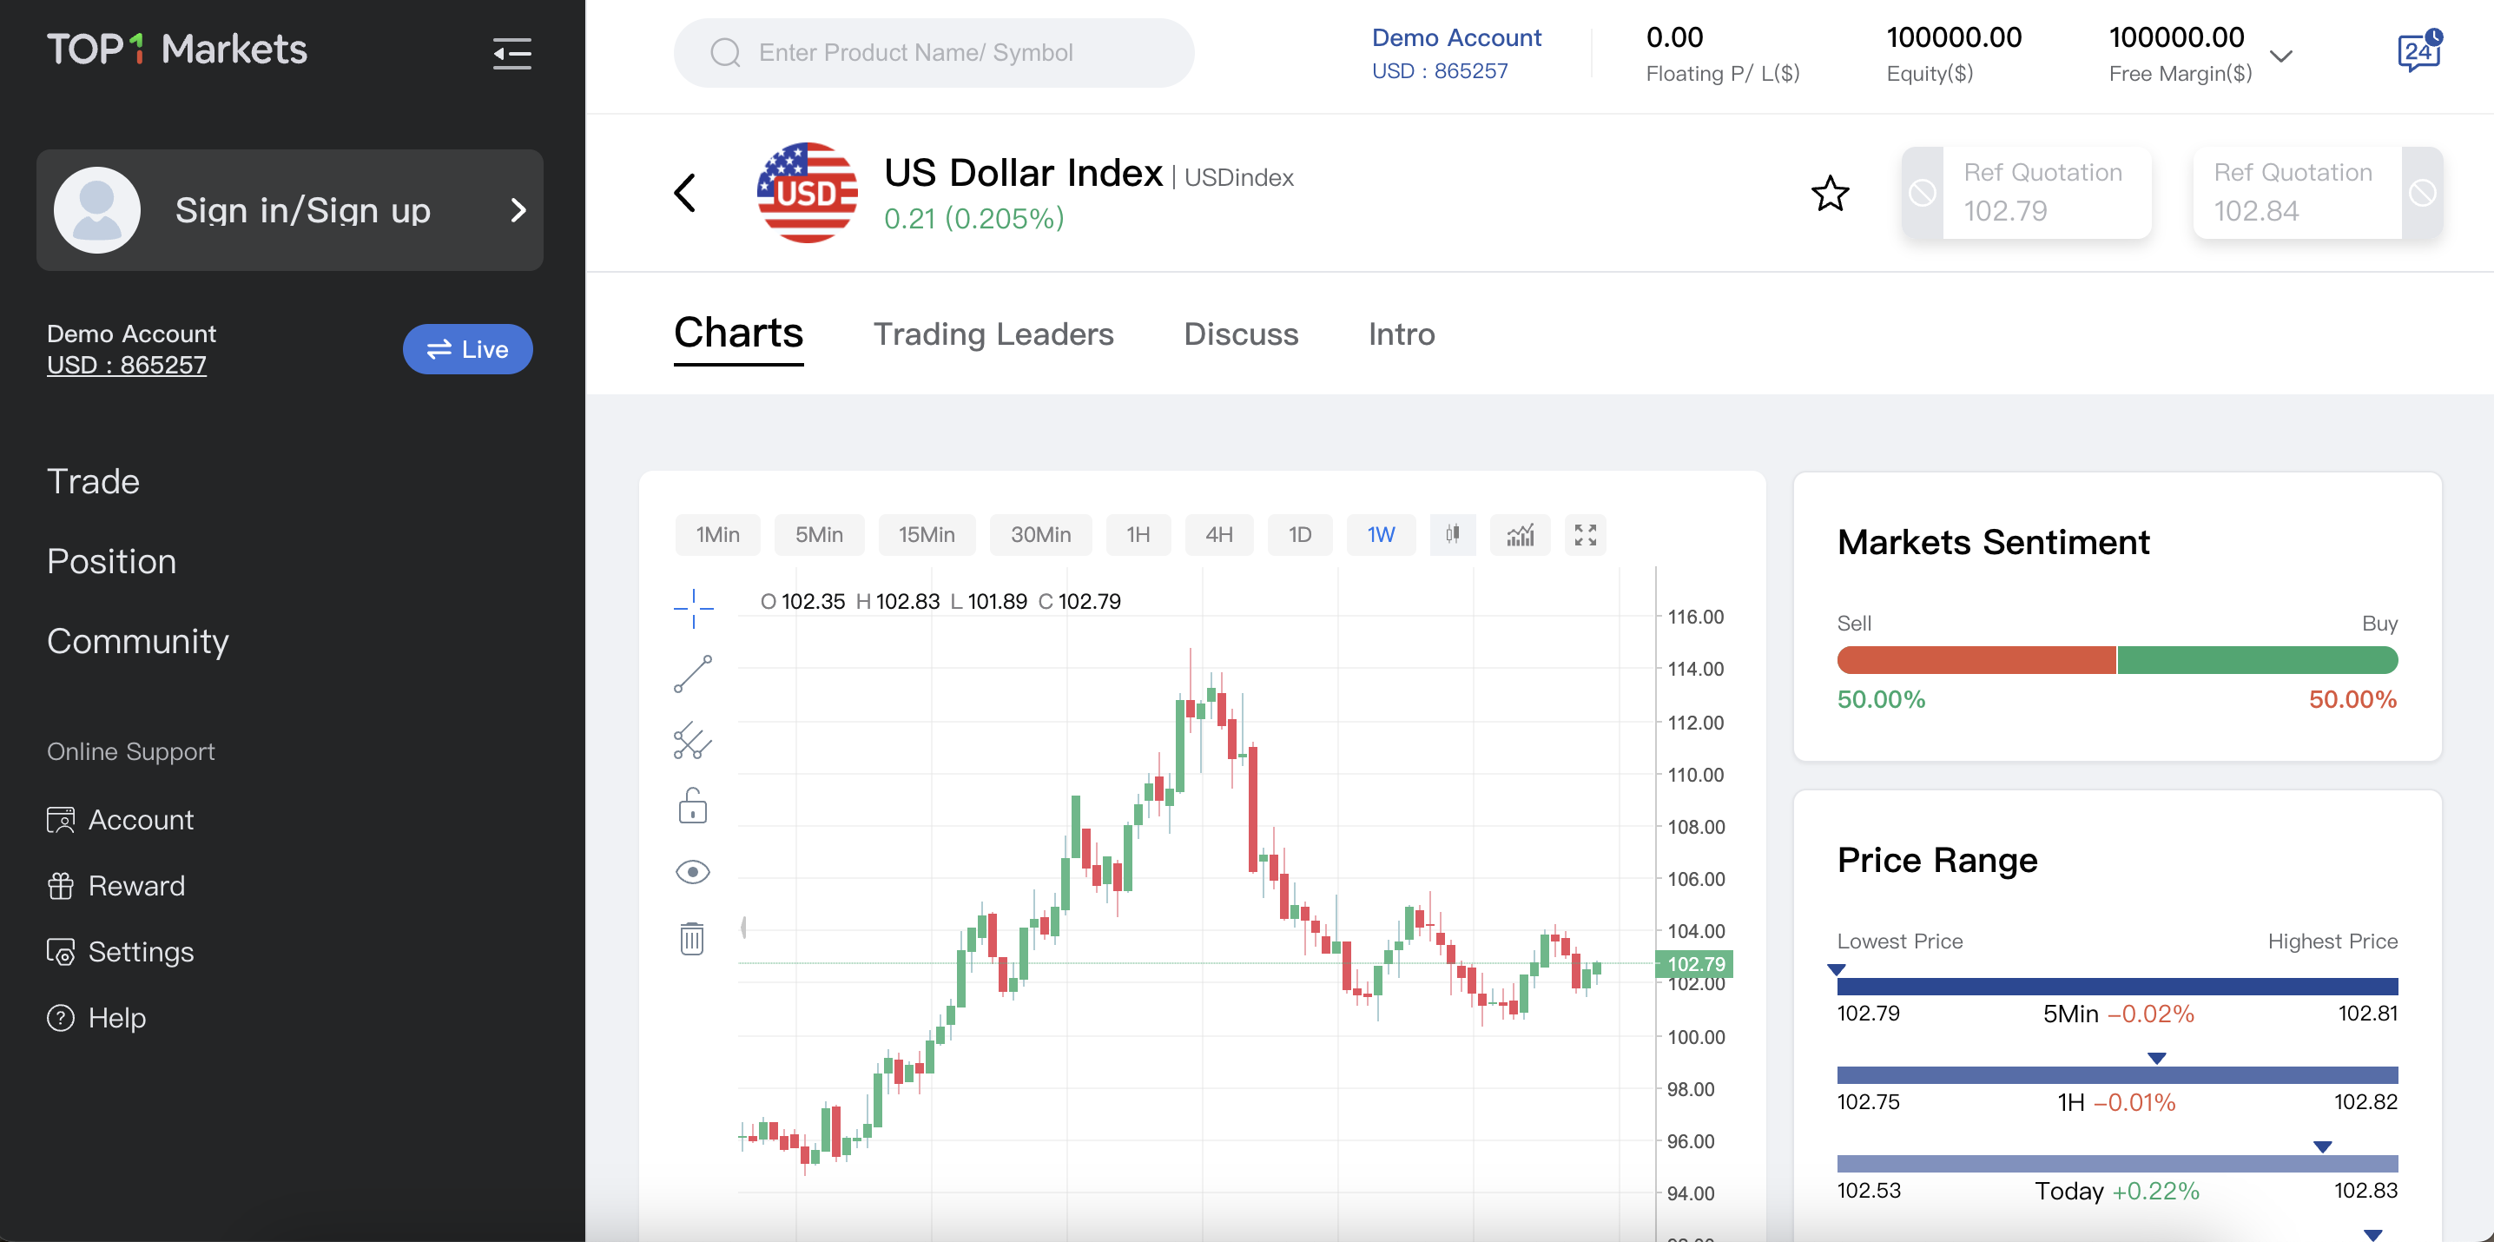
Task: Switch to the Trading Leaders tab
Action: (x=993, y=334)
